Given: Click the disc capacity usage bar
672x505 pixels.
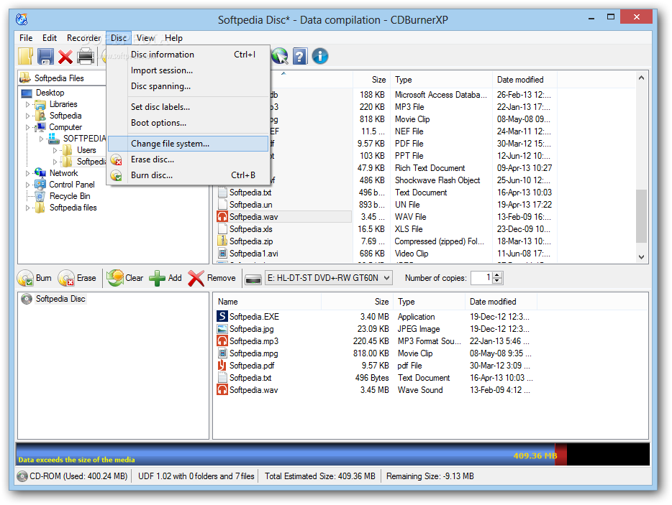Looking at the screenshot, I should click(332, 454).
